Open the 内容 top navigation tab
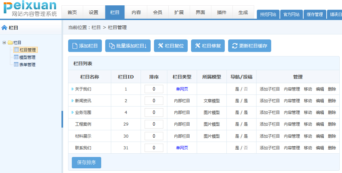The image size is (342, 173). 136,12
